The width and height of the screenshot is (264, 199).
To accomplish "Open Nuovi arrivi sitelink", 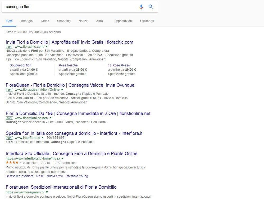I will (x=54, y=176).
